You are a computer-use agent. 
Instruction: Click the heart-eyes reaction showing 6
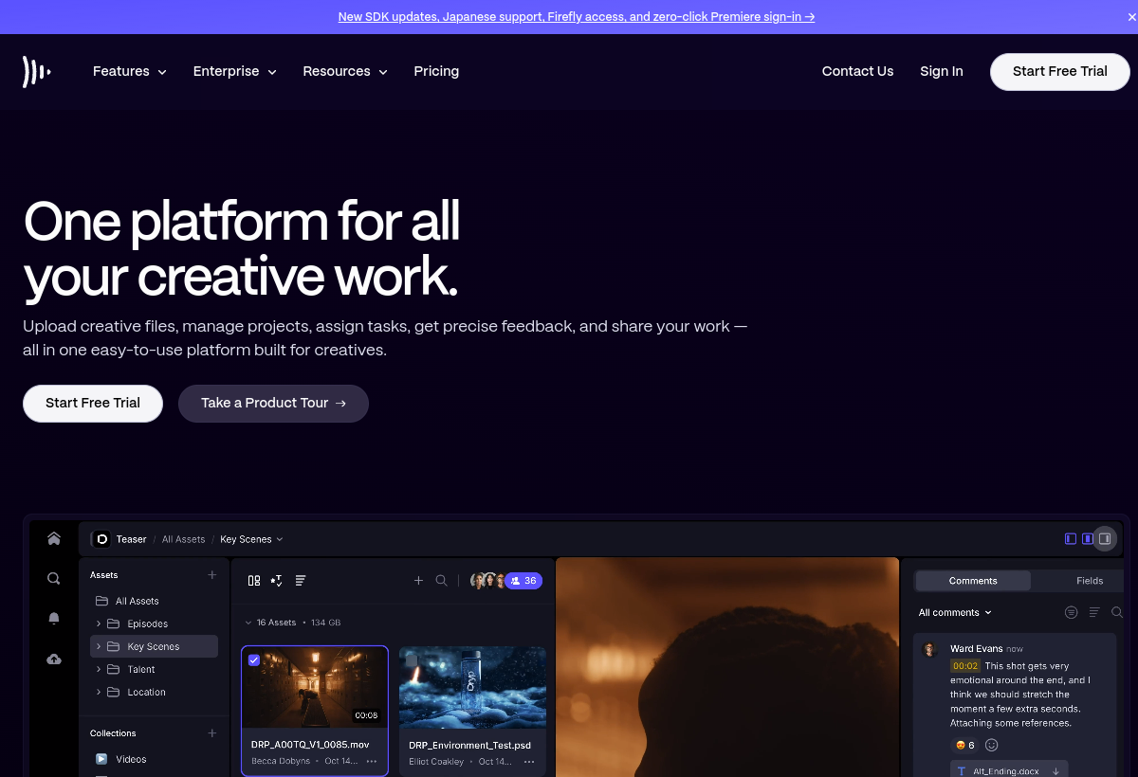tap(964, 746)
